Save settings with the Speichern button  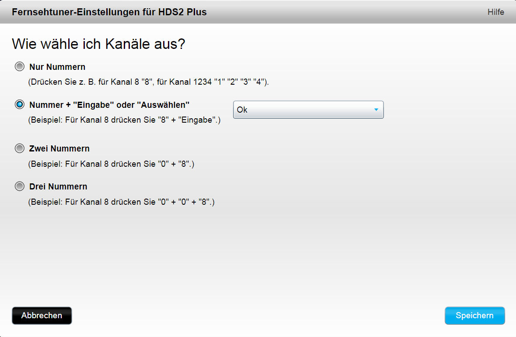[x=474, y=316]
